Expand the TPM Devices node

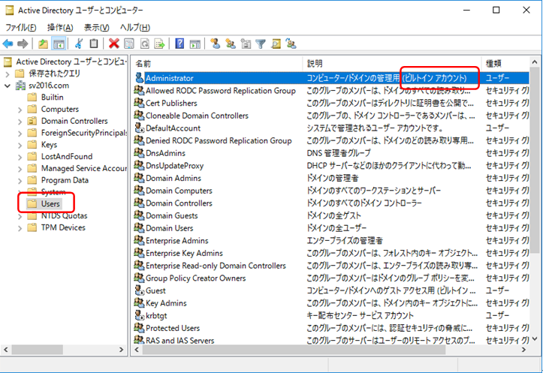20,228
